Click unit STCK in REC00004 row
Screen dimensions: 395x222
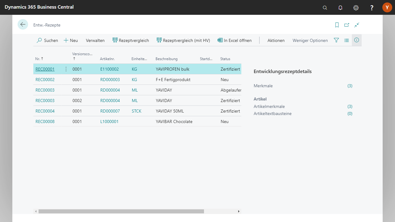[x=137, y=111]
